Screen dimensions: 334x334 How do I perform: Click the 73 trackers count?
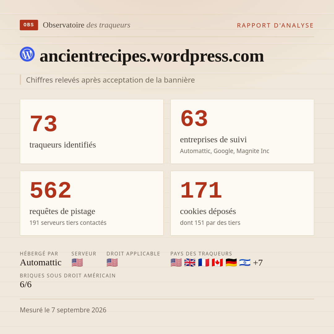tap(44, 123)
